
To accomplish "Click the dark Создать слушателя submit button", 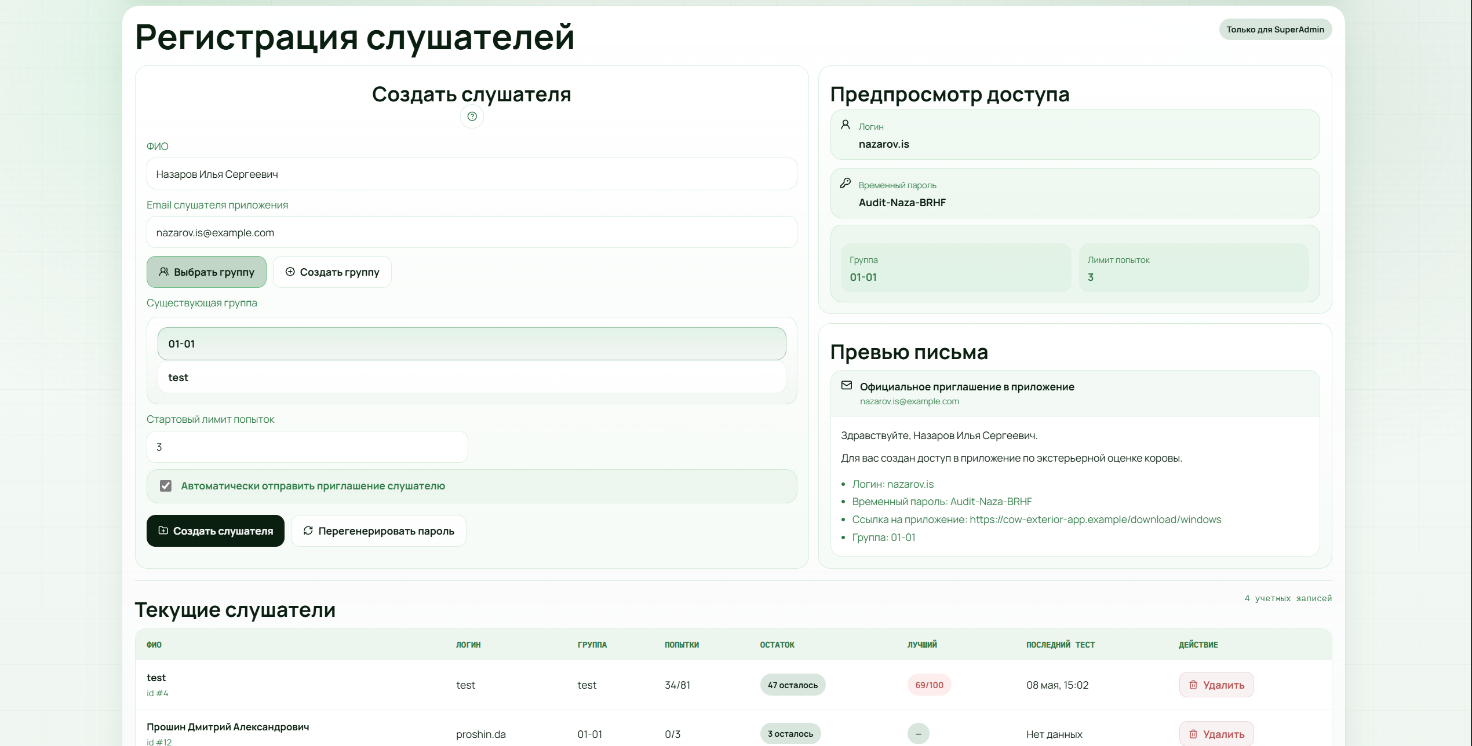I will [x=216, y=531].
